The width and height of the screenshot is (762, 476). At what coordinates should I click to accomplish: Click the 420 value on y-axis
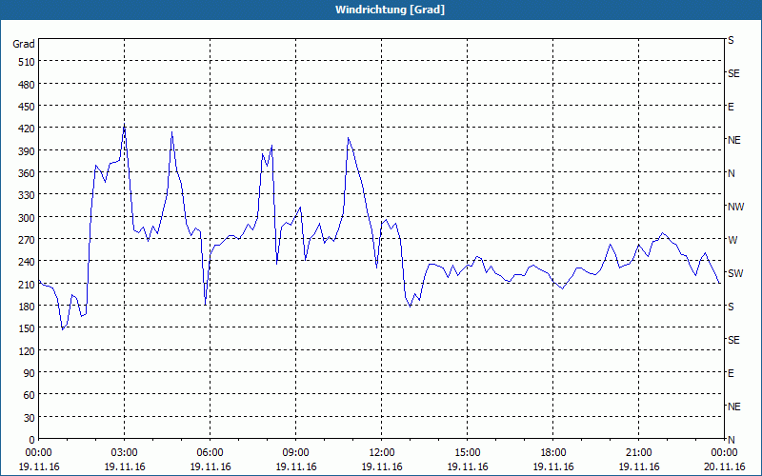24,129
